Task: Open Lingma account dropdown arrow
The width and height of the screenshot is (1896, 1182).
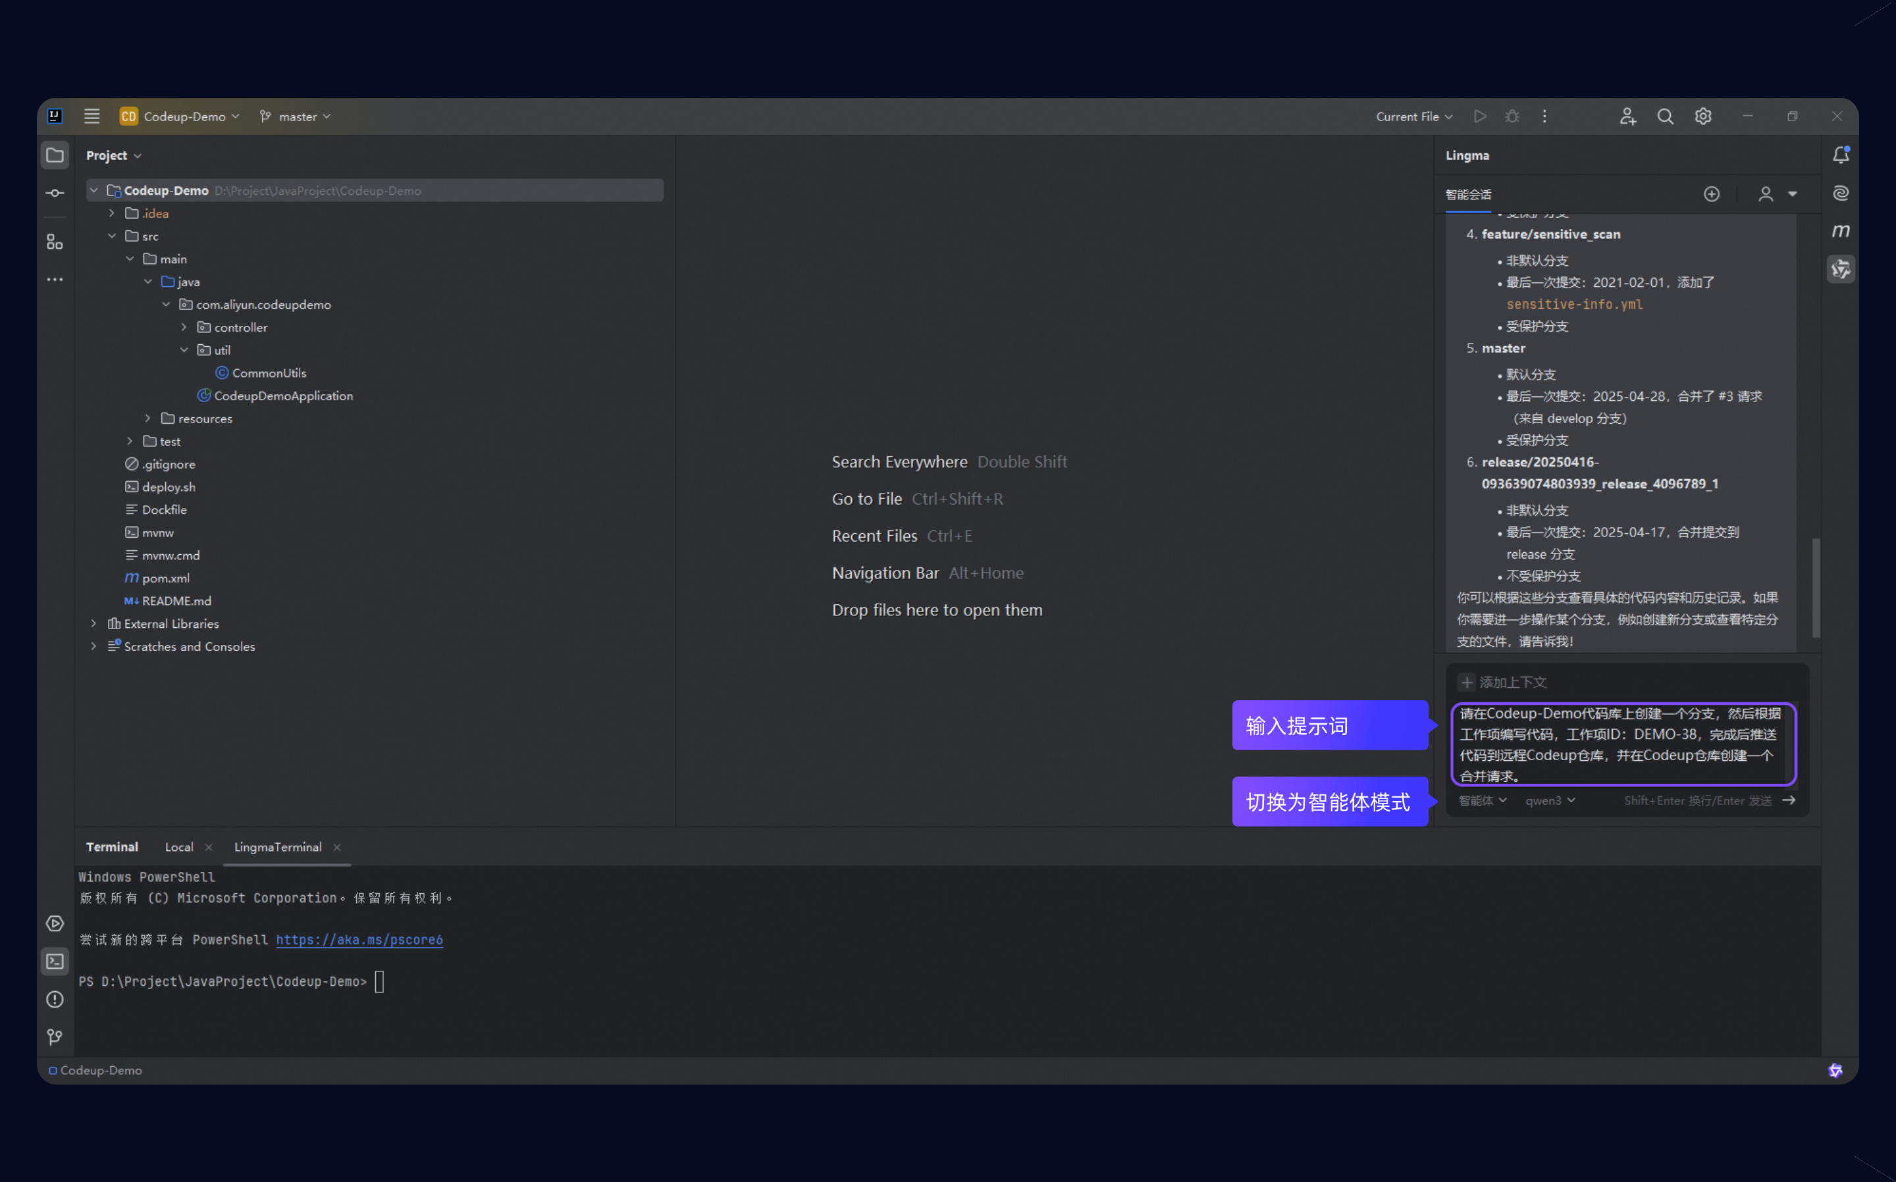Action: point(1792,194)
